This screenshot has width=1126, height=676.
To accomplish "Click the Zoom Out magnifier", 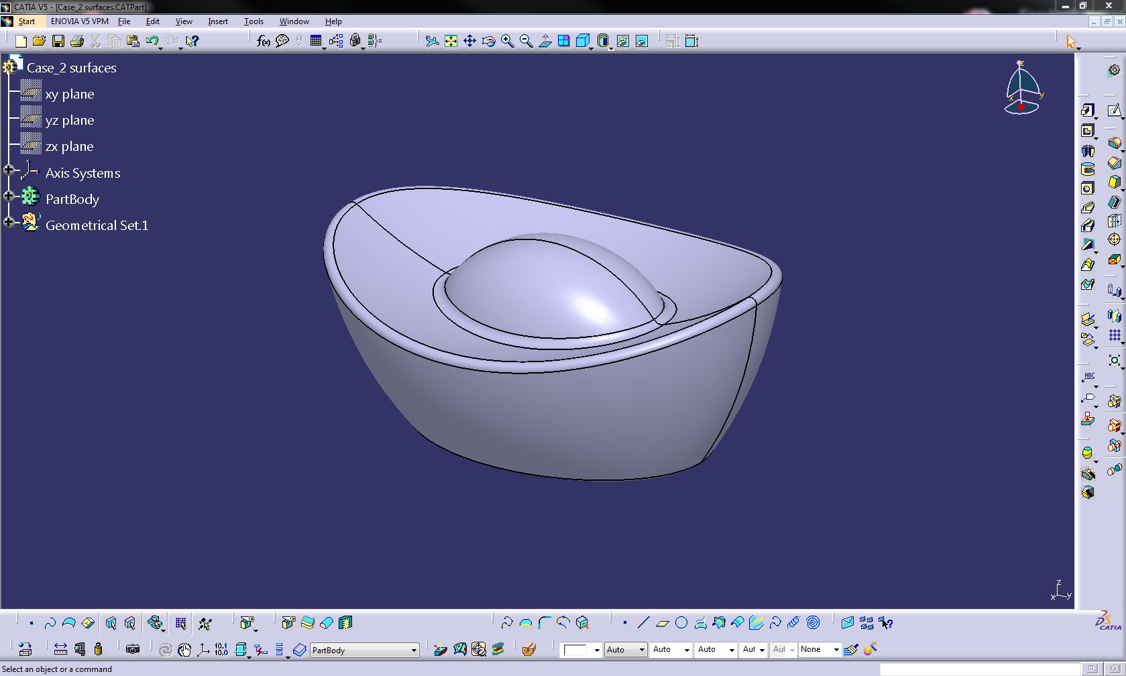I will pyautogui.click(x=526, y=42).
